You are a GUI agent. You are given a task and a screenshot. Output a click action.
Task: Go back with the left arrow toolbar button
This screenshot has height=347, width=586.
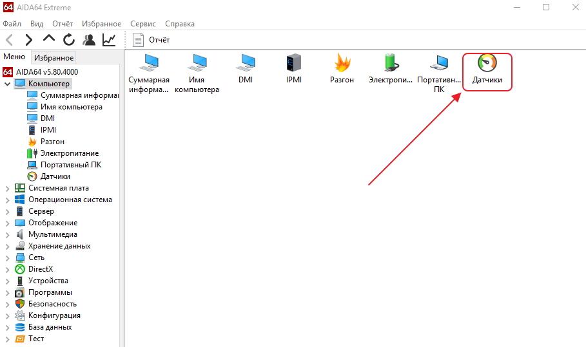(x=10, y=39)
